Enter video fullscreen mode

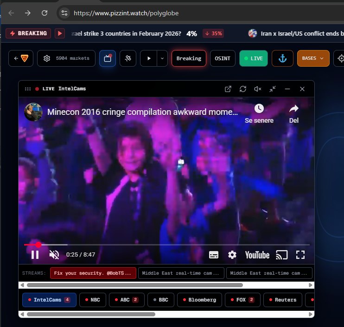click(x=300, y=255)
